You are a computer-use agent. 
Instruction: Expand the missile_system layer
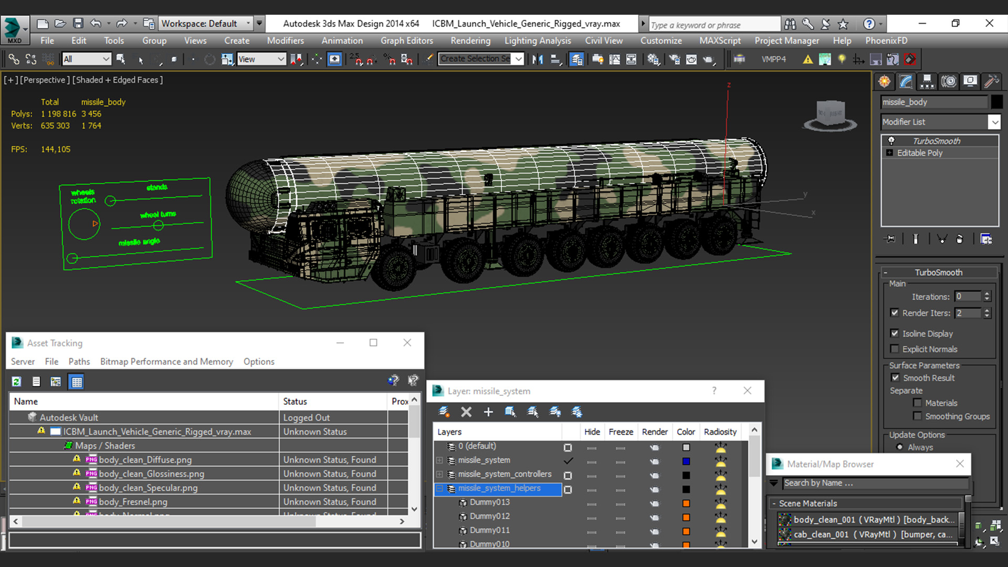439,460
